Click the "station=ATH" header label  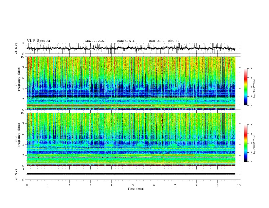tap(126, 41)
